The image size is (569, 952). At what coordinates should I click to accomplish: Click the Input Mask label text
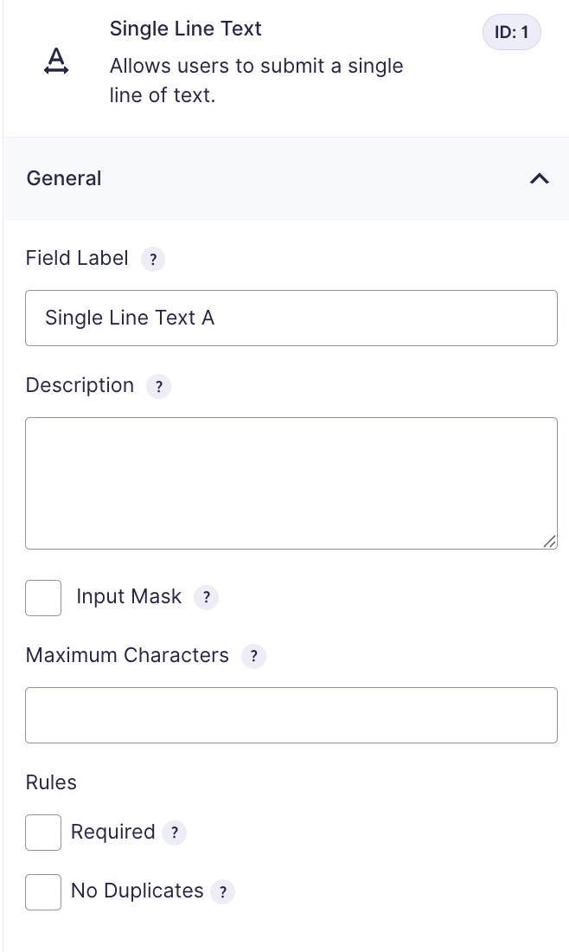[129, 597]
